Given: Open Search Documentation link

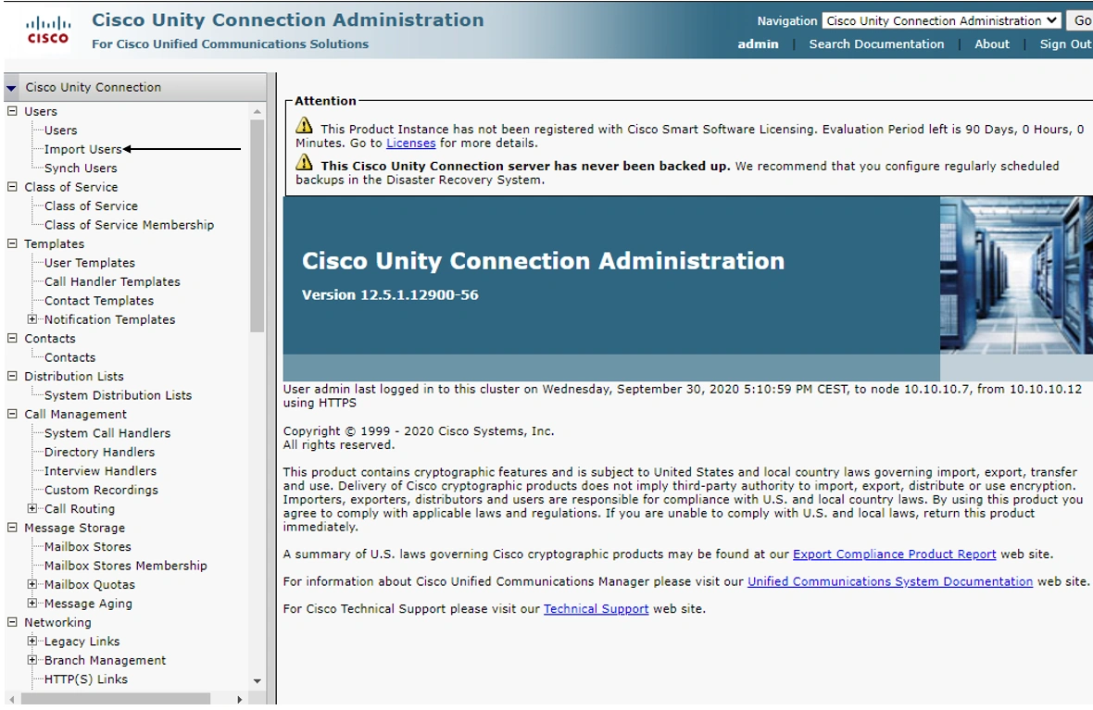Looking at the screenshot, I should pyautogui.click(x=876, y=44).
